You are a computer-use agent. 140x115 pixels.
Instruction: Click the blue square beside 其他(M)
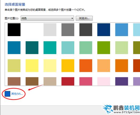7,94
